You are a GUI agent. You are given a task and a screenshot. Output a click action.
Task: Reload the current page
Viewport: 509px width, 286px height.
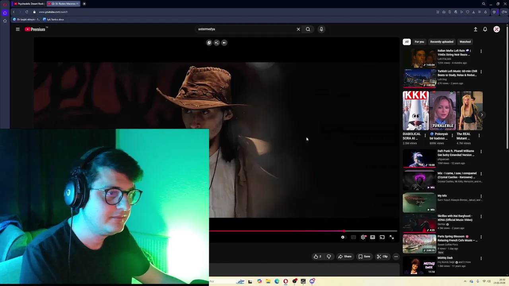tap(27, 12)
